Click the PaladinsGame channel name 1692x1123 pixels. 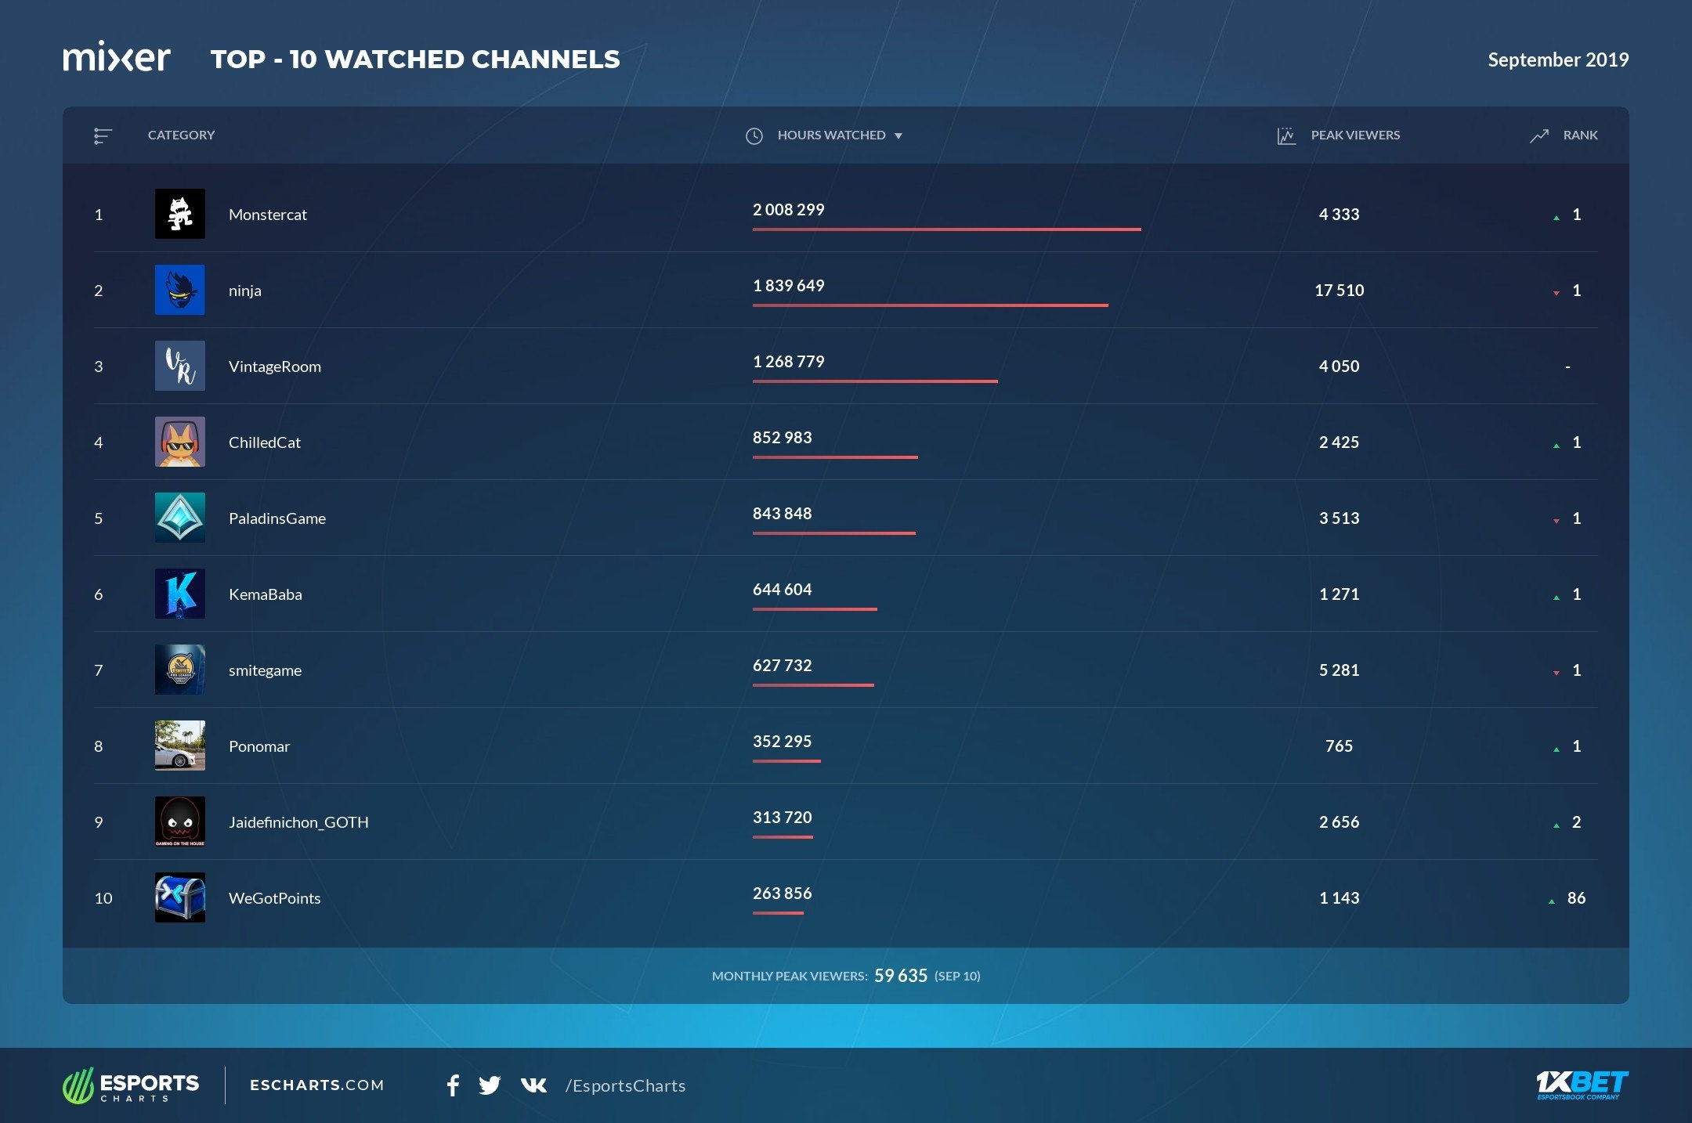(x=277, y=518)
